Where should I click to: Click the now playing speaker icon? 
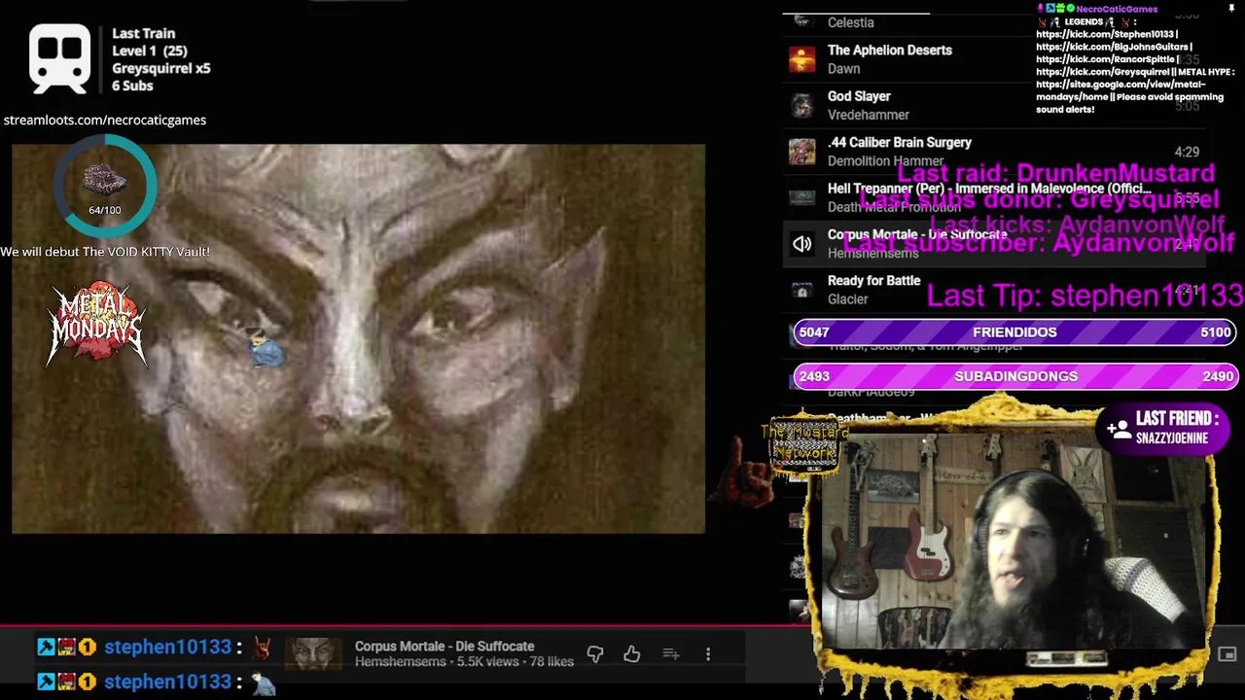(801, 244)
